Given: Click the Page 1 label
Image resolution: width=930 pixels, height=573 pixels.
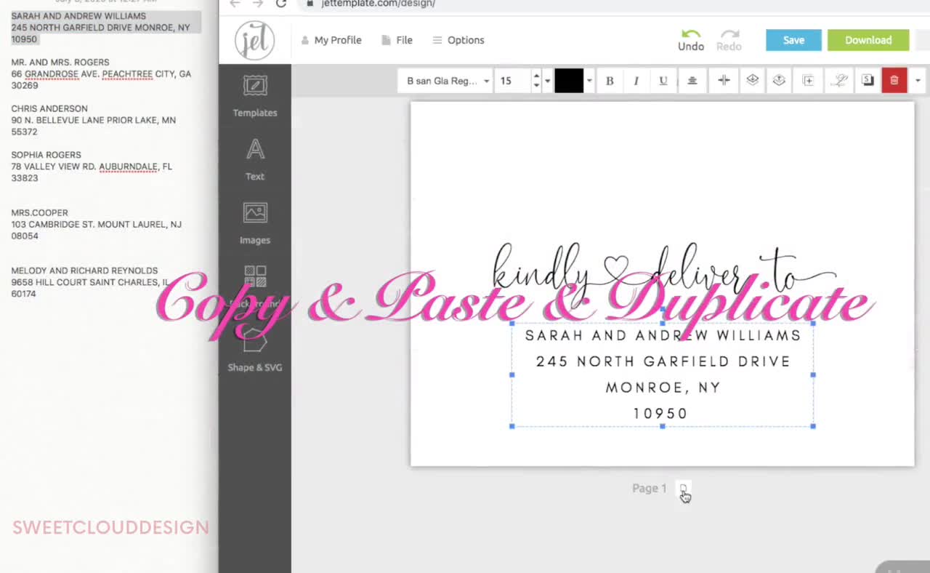Looking at the screenshot, I should click(649, 489).
